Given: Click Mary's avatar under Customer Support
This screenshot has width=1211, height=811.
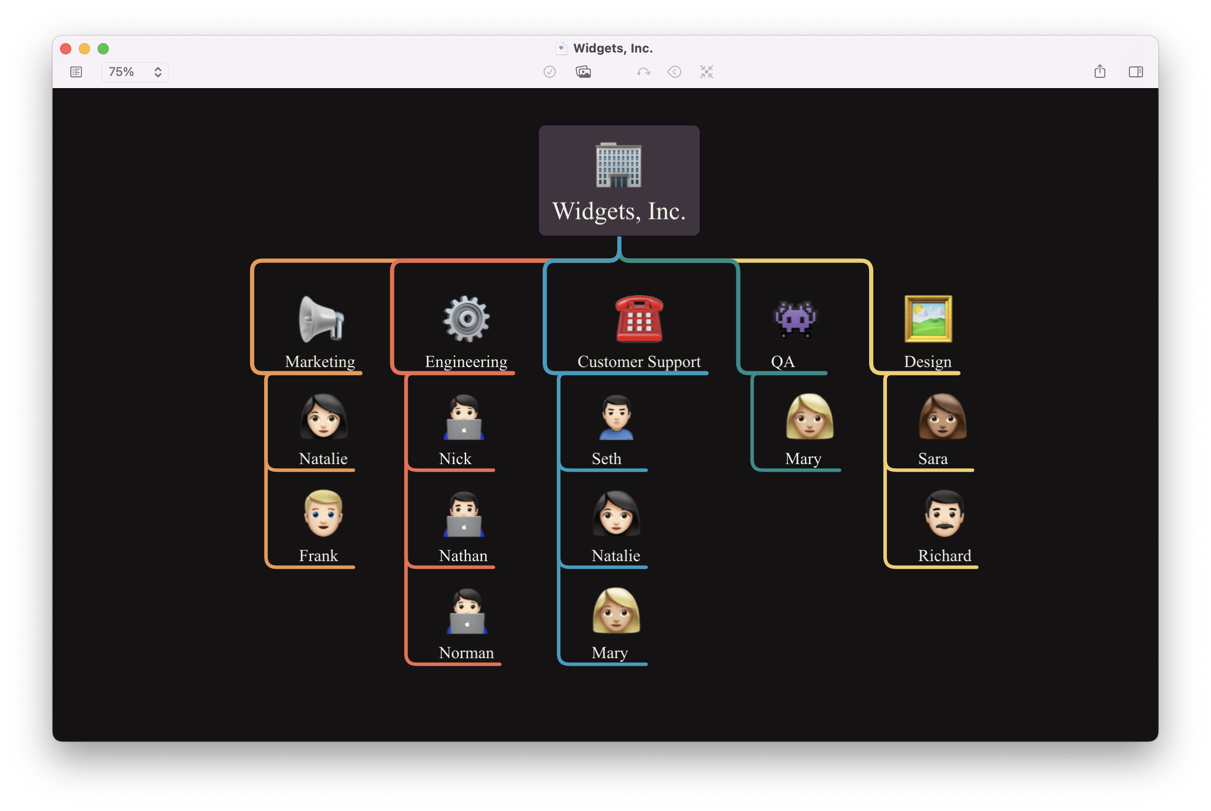Looking at the screenshot, I should (616, 610).
